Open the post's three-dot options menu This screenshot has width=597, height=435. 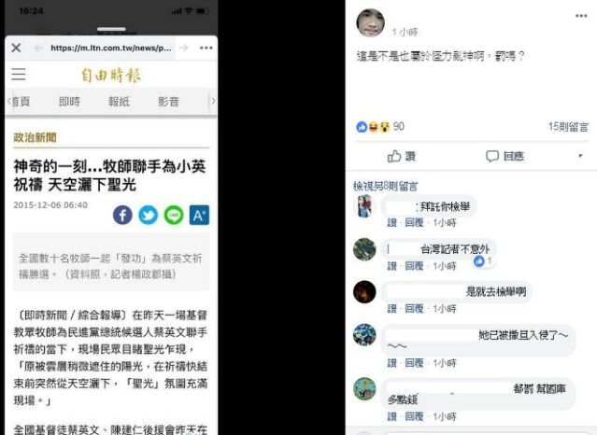point(581,16)
